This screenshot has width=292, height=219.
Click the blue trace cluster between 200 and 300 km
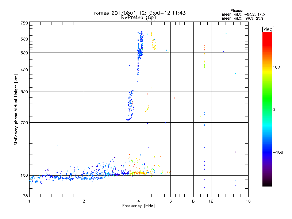(130, 105)
